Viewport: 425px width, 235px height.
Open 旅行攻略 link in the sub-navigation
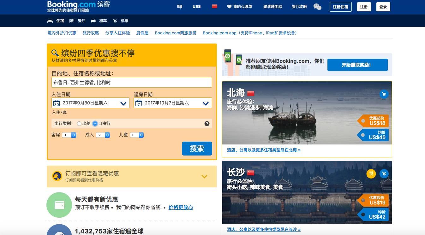pos(91,33)
